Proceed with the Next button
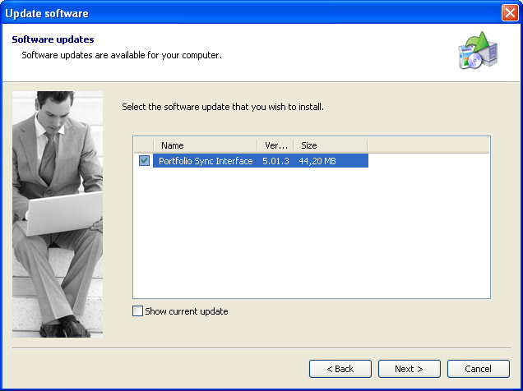 [409, 369]
